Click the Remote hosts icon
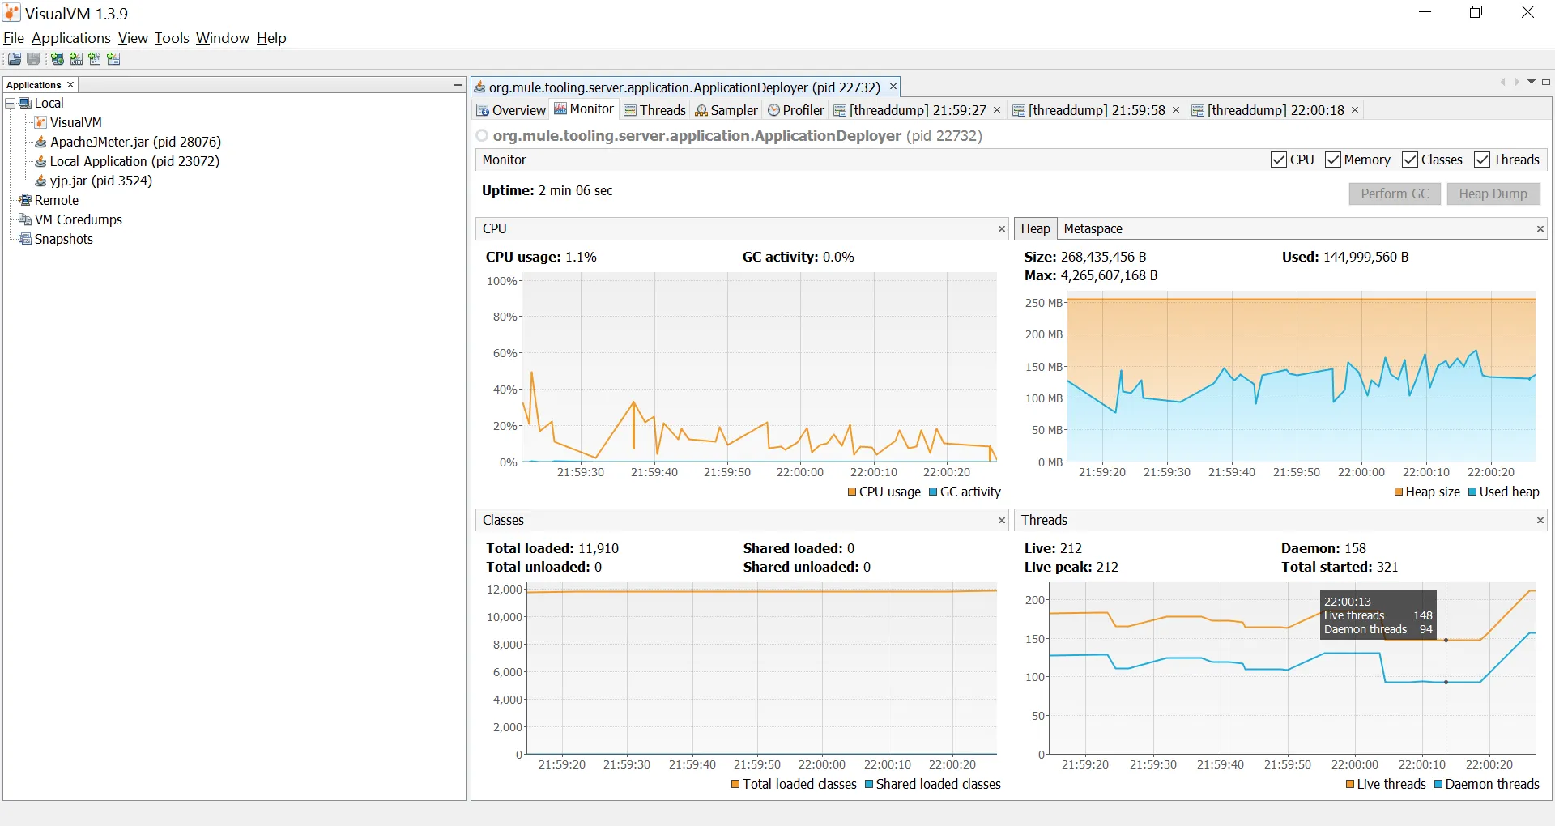 25,200
